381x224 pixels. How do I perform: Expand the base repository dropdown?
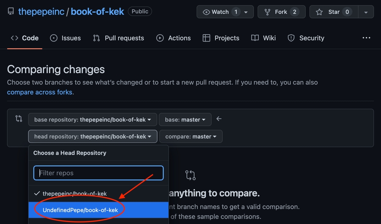[x=93, y=120]
